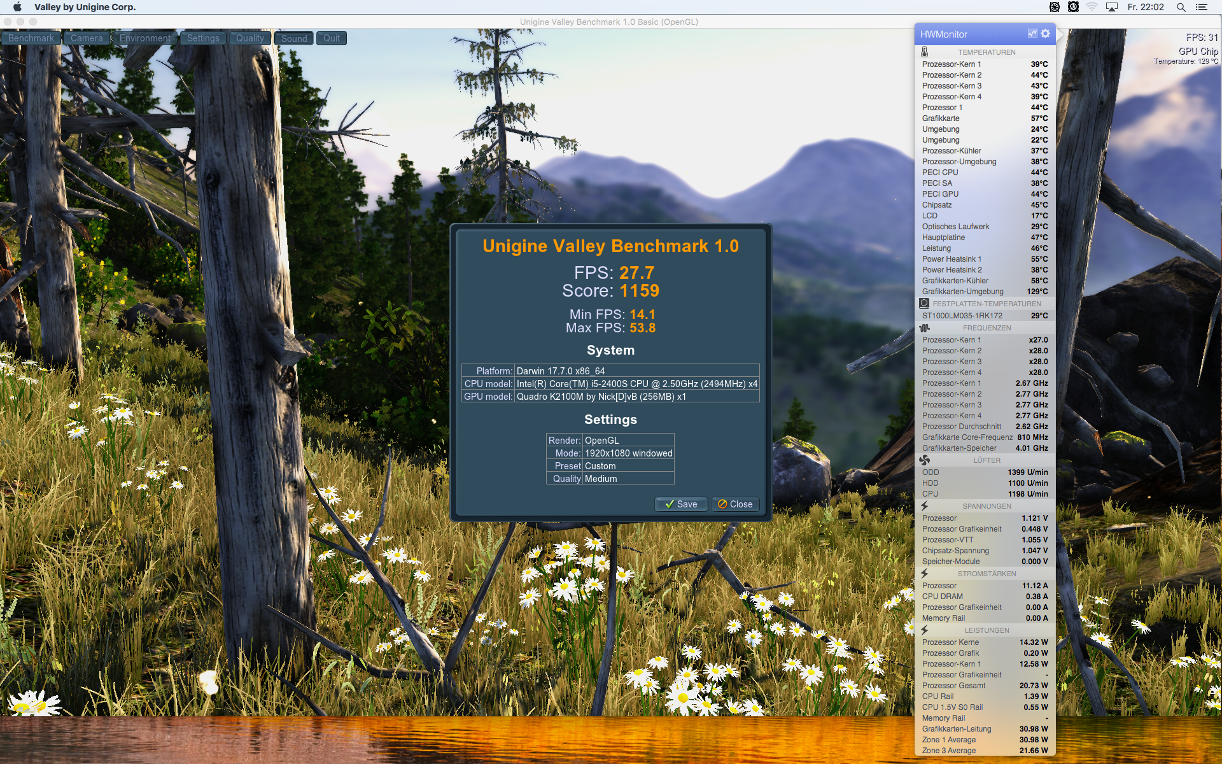The height and width of the screenshot is (764, 1222).
Task: Click the menu bar clock Fr. 22:02
Action: pyautogui.click(x=1146, y=7)
